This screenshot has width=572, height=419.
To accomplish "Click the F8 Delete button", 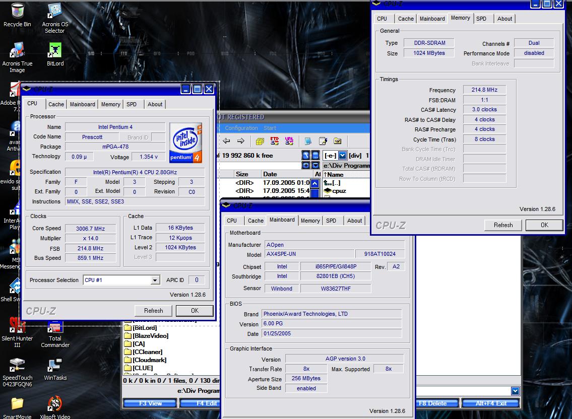I will 436,403.
